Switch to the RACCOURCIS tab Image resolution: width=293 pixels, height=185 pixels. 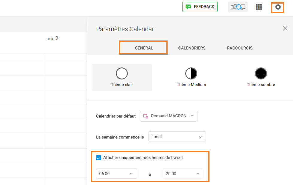239,48
